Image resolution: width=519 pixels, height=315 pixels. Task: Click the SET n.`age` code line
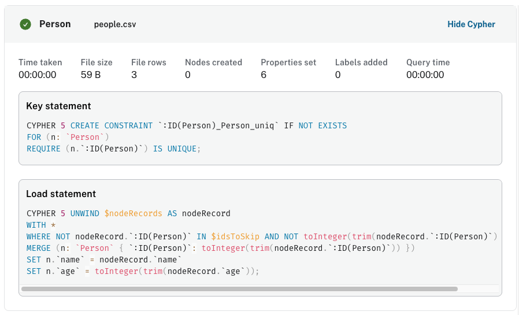(x=142, y=271)
